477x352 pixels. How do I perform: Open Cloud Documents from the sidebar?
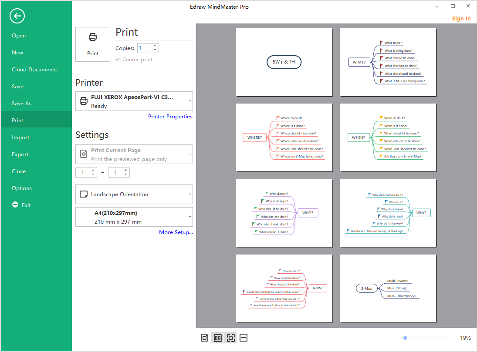(x=34, y=70)
